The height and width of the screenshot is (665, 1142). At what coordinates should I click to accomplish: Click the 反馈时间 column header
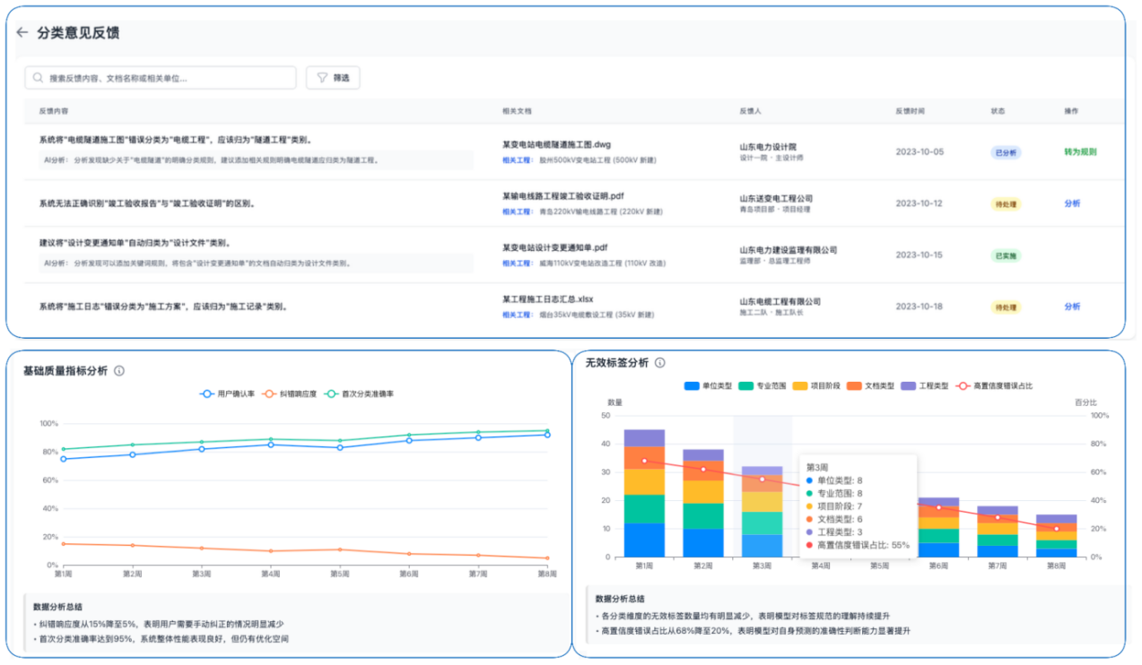[x=910, y=111]
